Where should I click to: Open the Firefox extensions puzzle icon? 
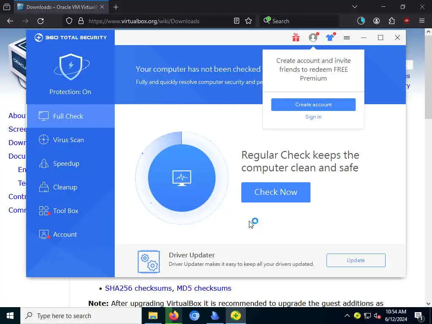click(x=391, y=21)
